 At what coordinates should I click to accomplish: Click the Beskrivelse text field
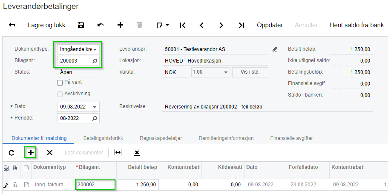pos(267,107)
